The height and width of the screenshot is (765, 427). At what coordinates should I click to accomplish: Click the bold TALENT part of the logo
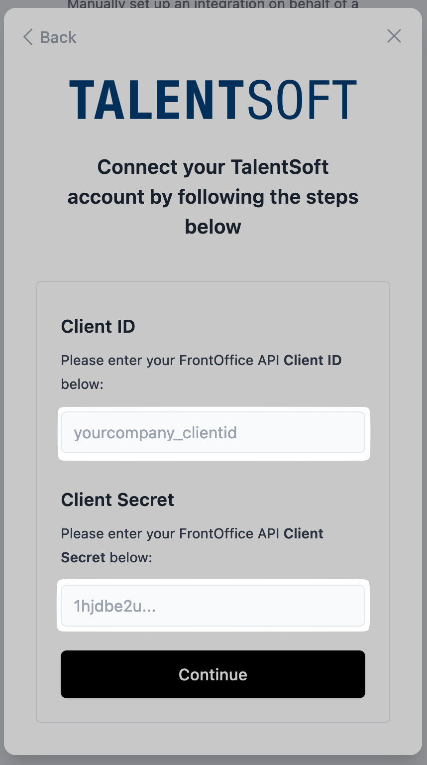point(156,100)
